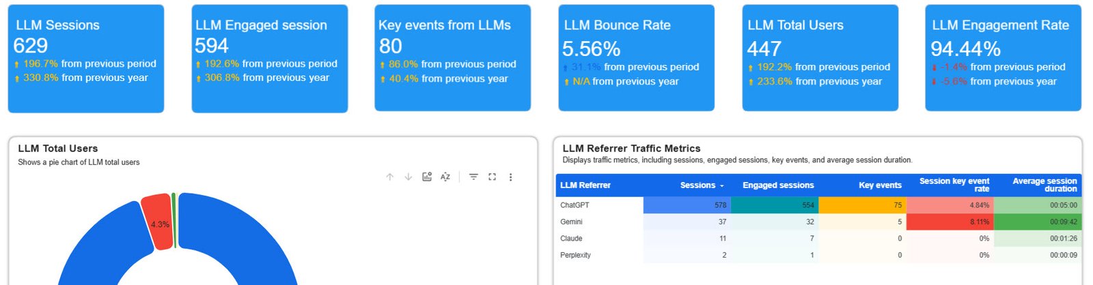Screen dimensions: 1093x285
Task: Open the three-dot more options menu
Action: [x=510, y=177]
